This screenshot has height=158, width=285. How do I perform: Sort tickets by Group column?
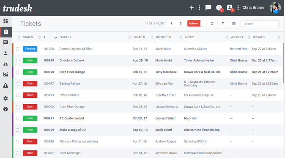tap(189, 37)
